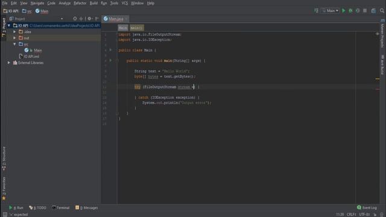Toggle tool window buttons icon bottom-left corner
Viewport: 386px width, 217px height.
(5, 215)
